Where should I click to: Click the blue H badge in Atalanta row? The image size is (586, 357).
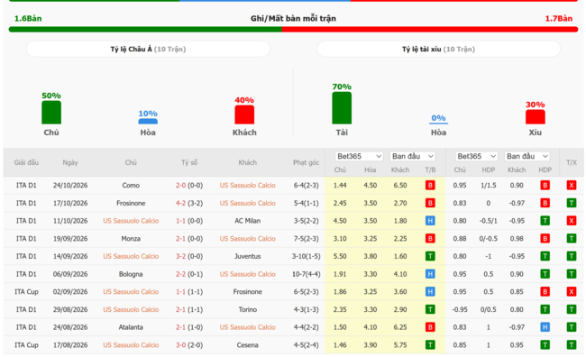pyautogui.click(x=545, y=327)
